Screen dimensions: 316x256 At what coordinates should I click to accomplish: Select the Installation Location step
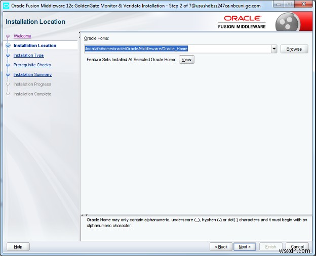tap(35, 46)
